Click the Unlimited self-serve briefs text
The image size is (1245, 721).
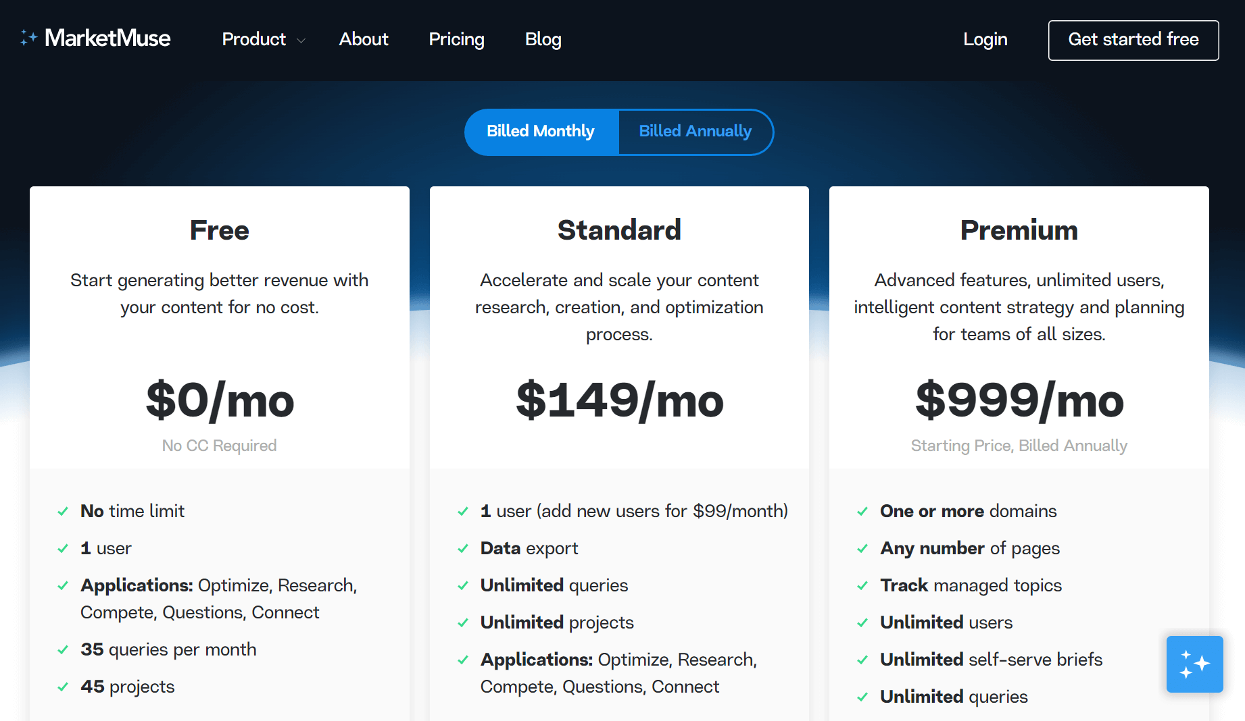992,660
